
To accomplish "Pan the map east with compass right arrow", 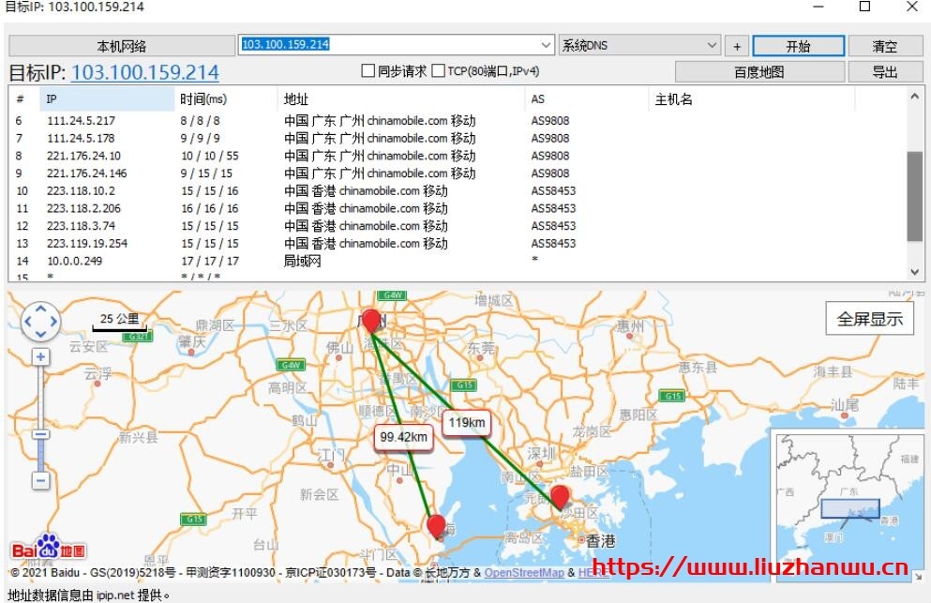I will click(52, 322).
